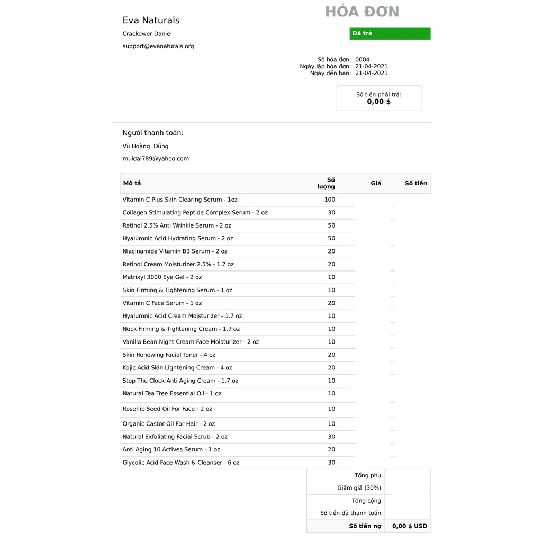Click the support@evanaturals.org email address
The width and height of the screenshot is (542, 542).
(158, 46)
